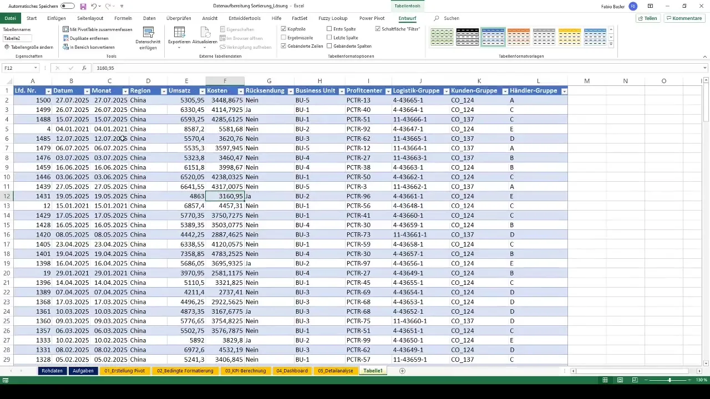
Task: Expand the Name Box dropdown arrow
Action: click(x=35, y=68)
